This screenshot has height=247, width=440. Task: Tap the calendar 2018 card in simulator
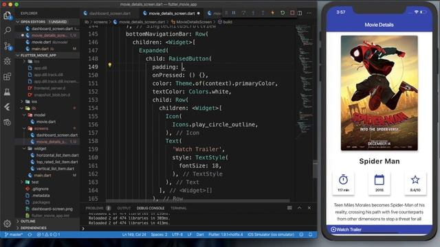click(379, 183)
